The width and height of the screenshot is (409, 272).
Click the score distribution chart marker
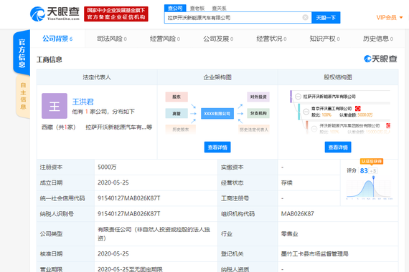(374, 178)
